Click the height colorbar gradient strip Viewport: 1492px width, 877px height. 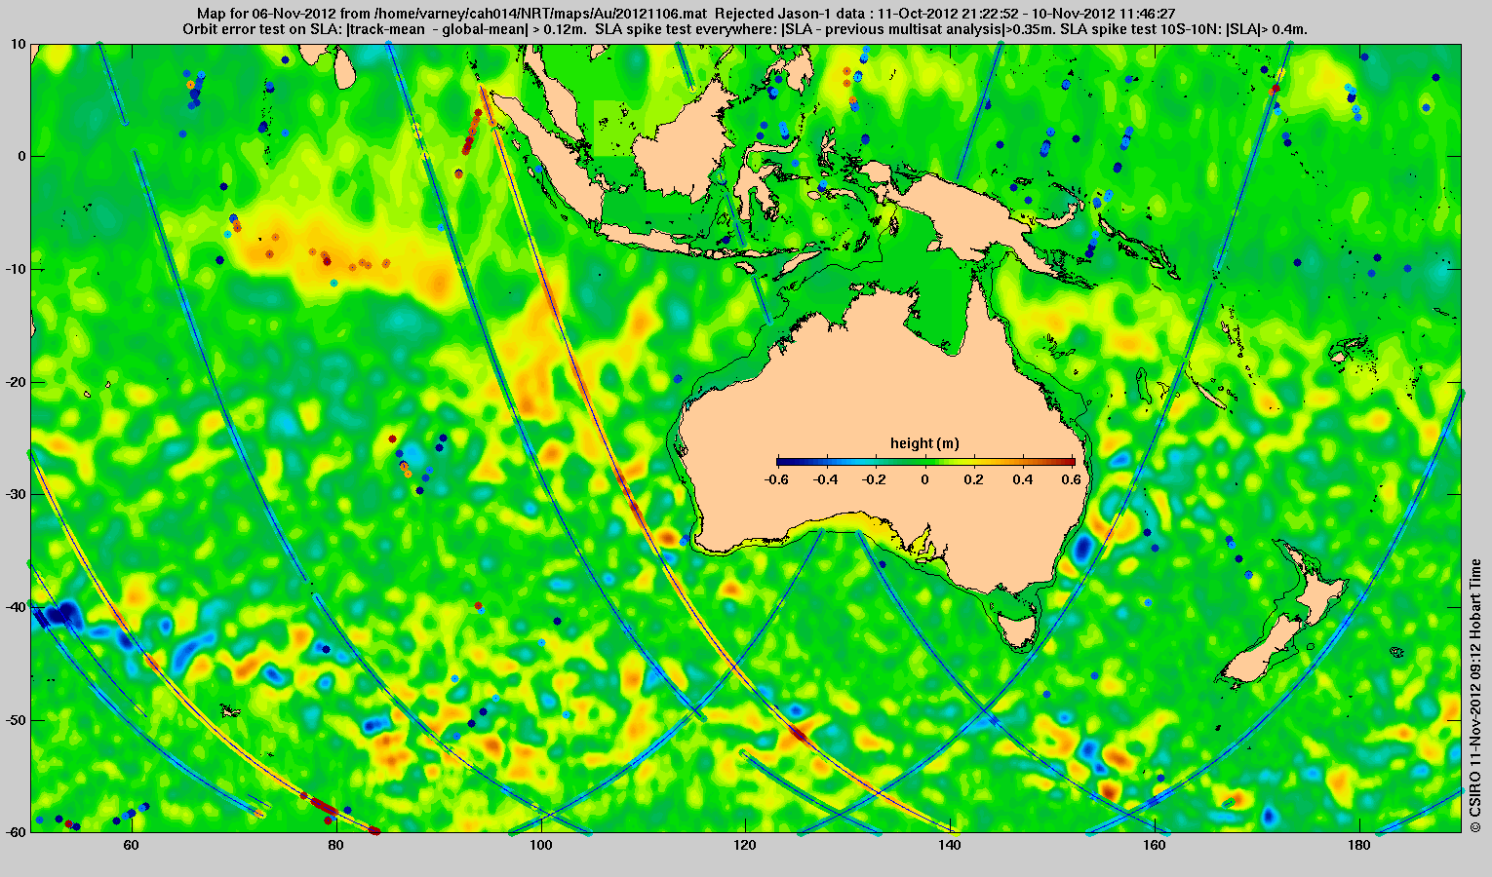925,461
